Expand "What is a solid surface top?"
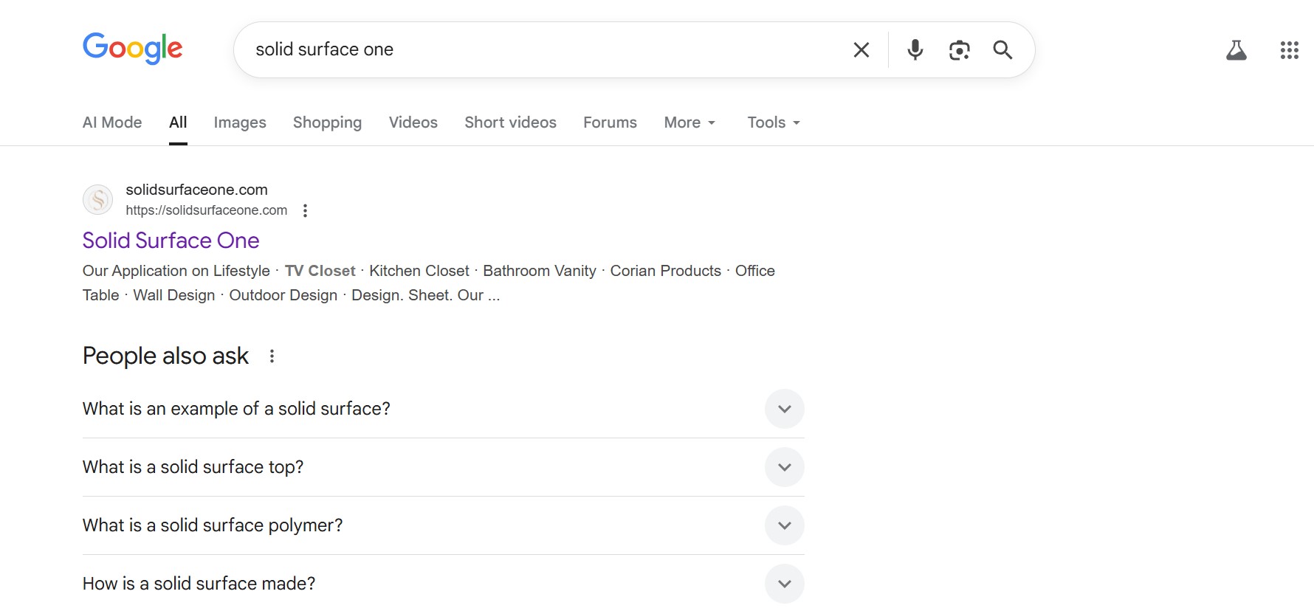This screenshot has height=611, width=1314. click(784, 467)
